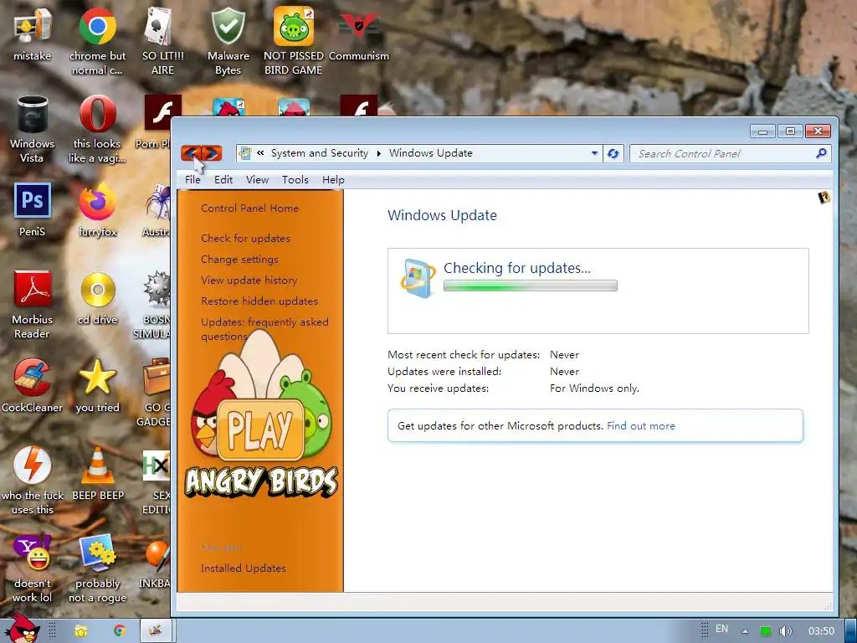The width and height of the screenshot is (857, 643).
Task: Select the Photoshop Ps desktop icon
Action: 32,210
